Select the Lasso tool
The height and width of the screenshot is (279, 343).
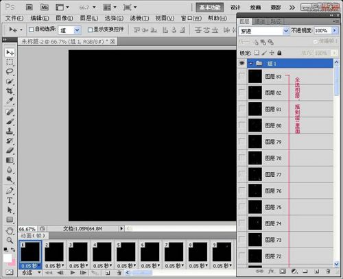10,71
